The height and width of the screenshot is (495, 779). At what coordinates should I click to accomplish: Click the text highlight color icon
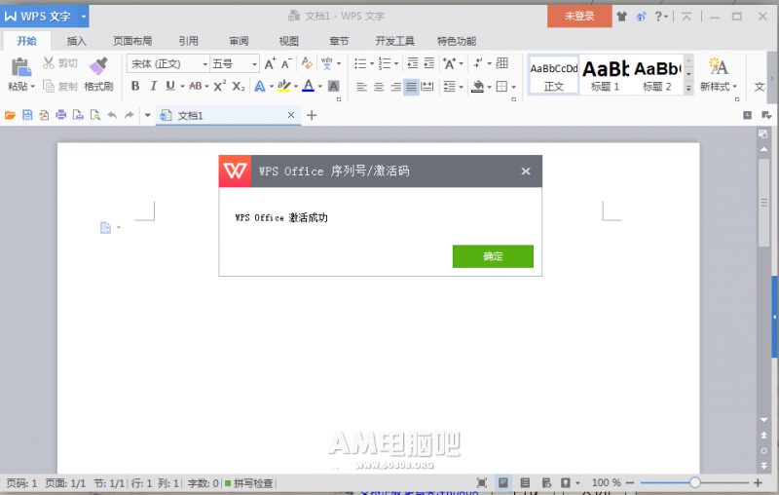[x=283, y=86]
